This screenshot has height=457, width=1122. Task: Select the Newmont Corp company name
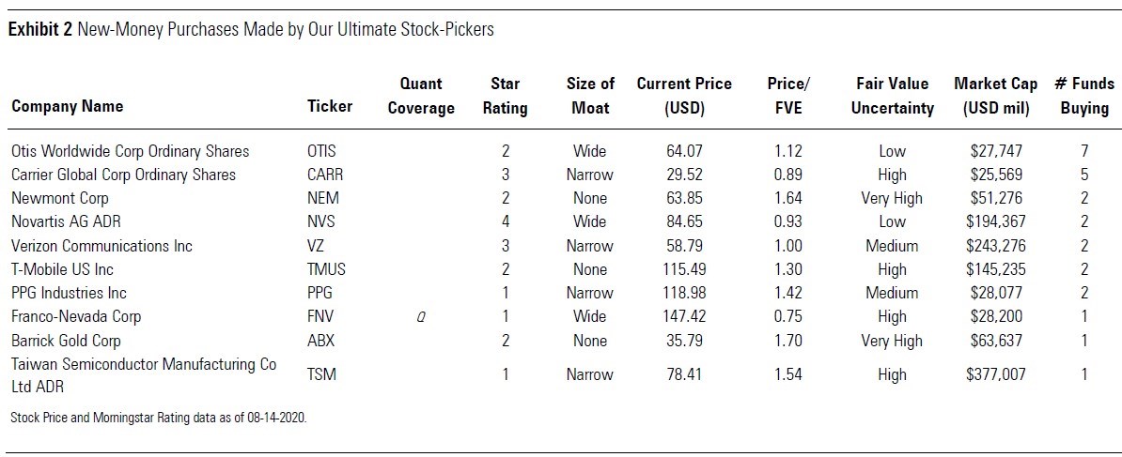pyautogui.click(x=60, y=198)
